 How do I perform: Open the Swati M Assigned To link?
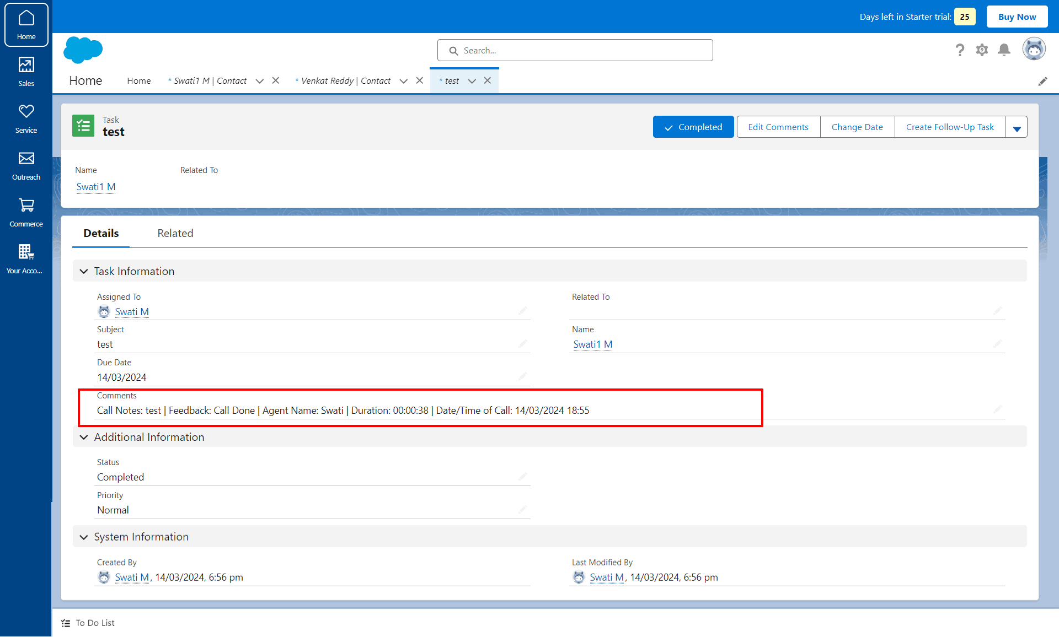(132, 312)
